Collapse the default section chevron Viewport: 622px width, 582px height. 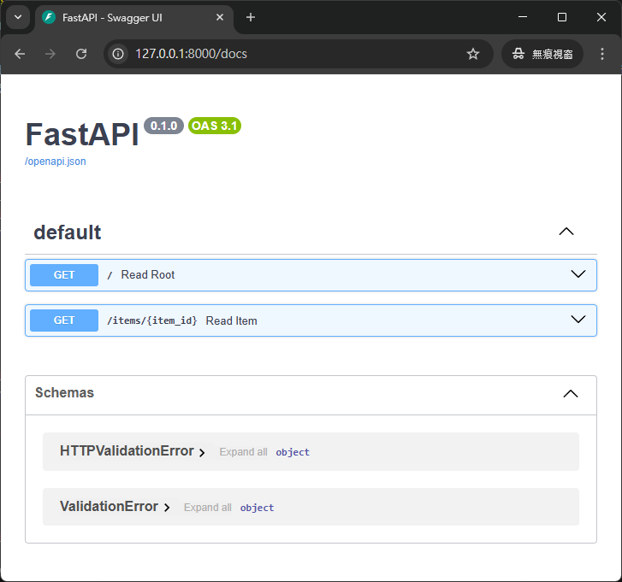pyautogui.click(x=566, y=232)
